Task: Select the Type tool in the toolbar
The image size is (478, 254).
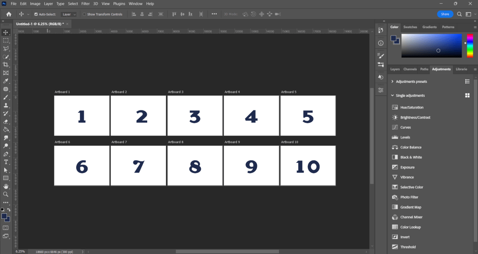Action: tap(6, 162)
